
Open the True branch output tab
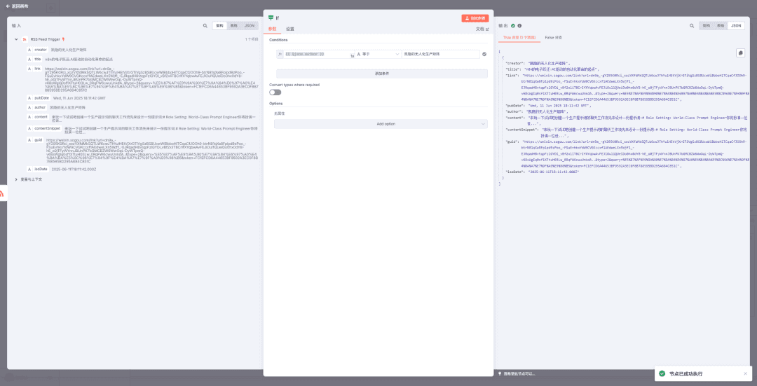pos(519,37)
